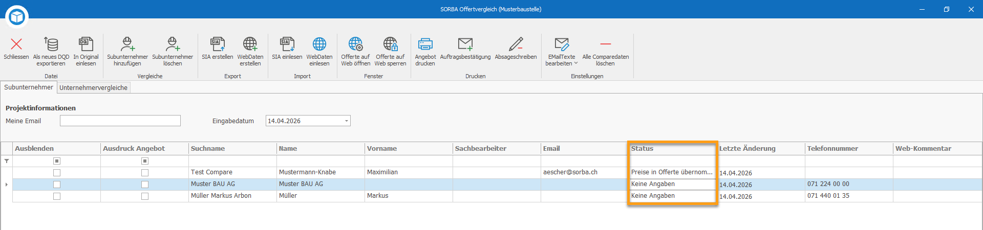The width and height of the screenshot is (983, 230).
Task: Click Mustermann-Knabe Name cell
Action: click(320, 172)
